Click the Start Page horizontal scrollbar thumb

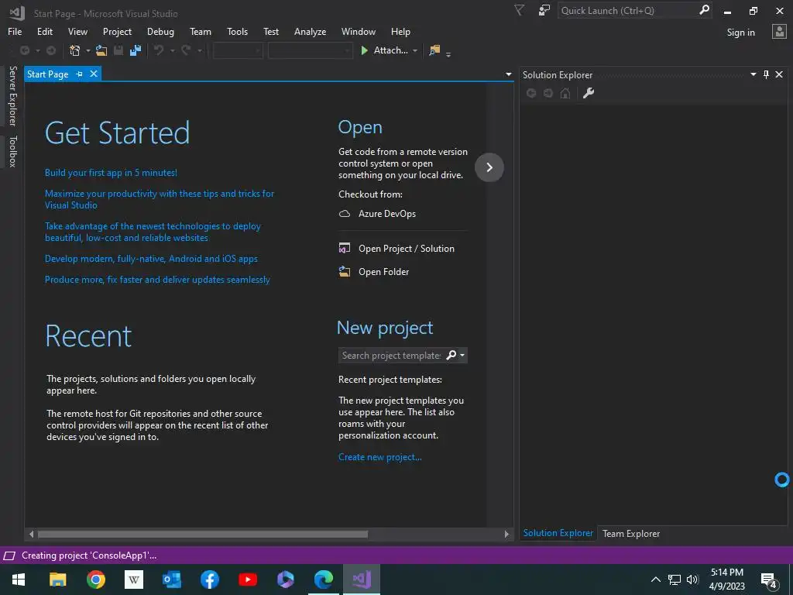(x=203, y=534)
